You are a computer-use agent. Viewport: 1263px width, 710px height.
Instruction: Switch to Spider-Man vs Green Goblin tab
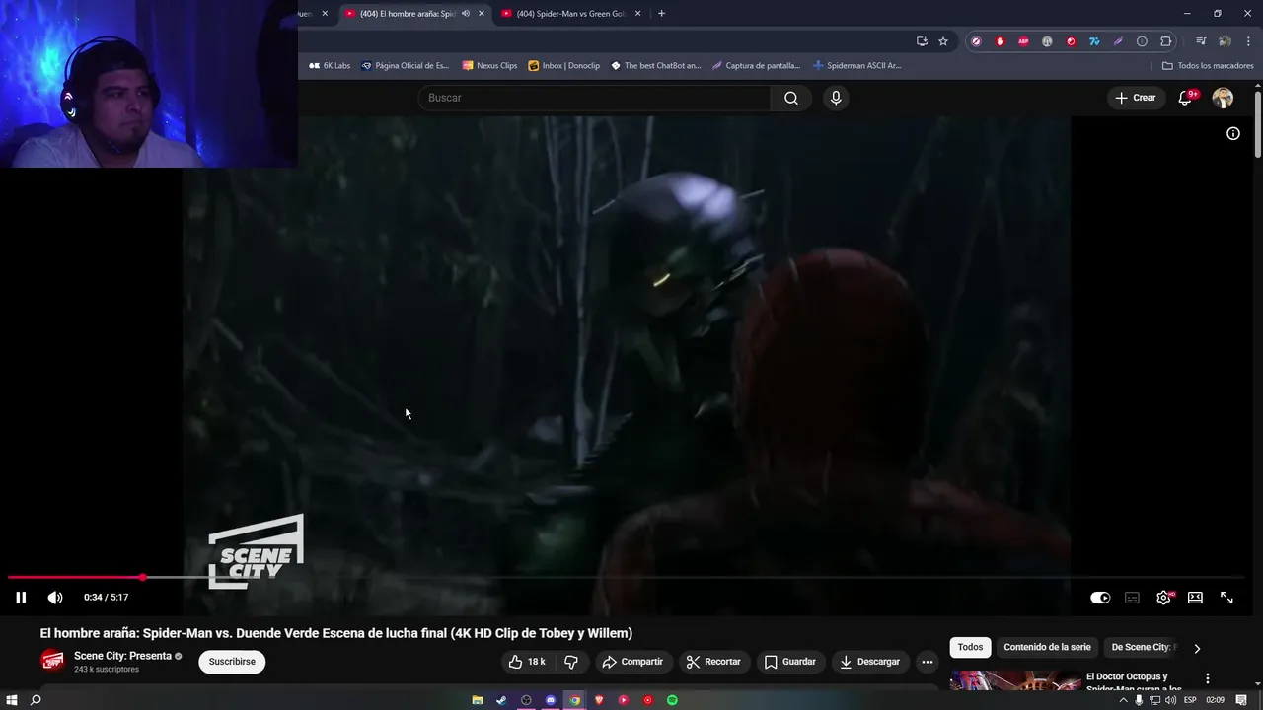point(570,14)
